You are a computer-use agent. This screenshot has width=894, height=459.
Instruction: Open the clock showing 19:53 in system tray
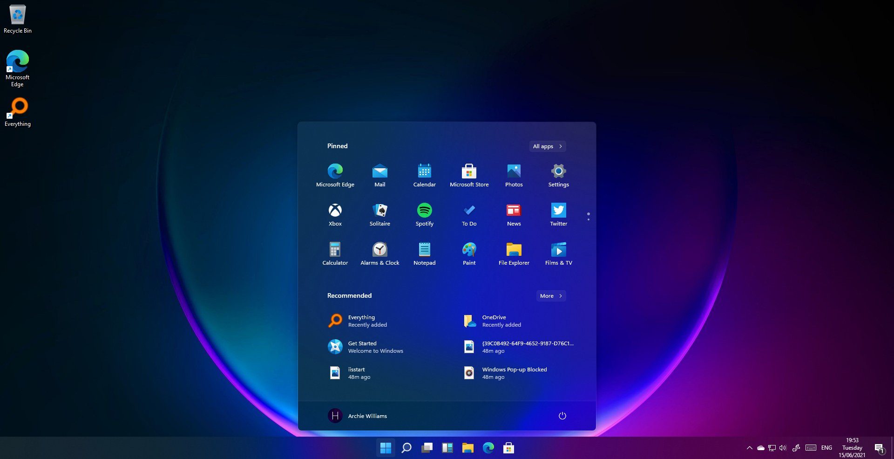(x=852, y=447)
